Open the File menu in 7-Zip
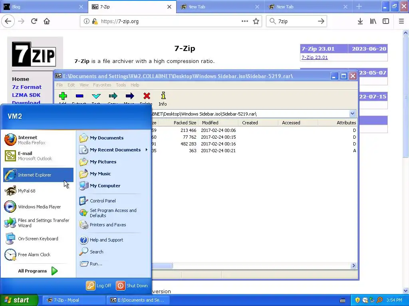The image size is (409, 306). (x=60, y=85)
